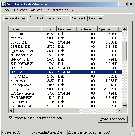Click the vertical scrollbar down arrow

[125, 106]
